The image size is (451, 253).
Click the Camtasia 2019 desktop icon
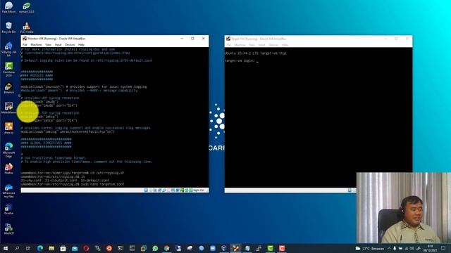tap(8, 69)
